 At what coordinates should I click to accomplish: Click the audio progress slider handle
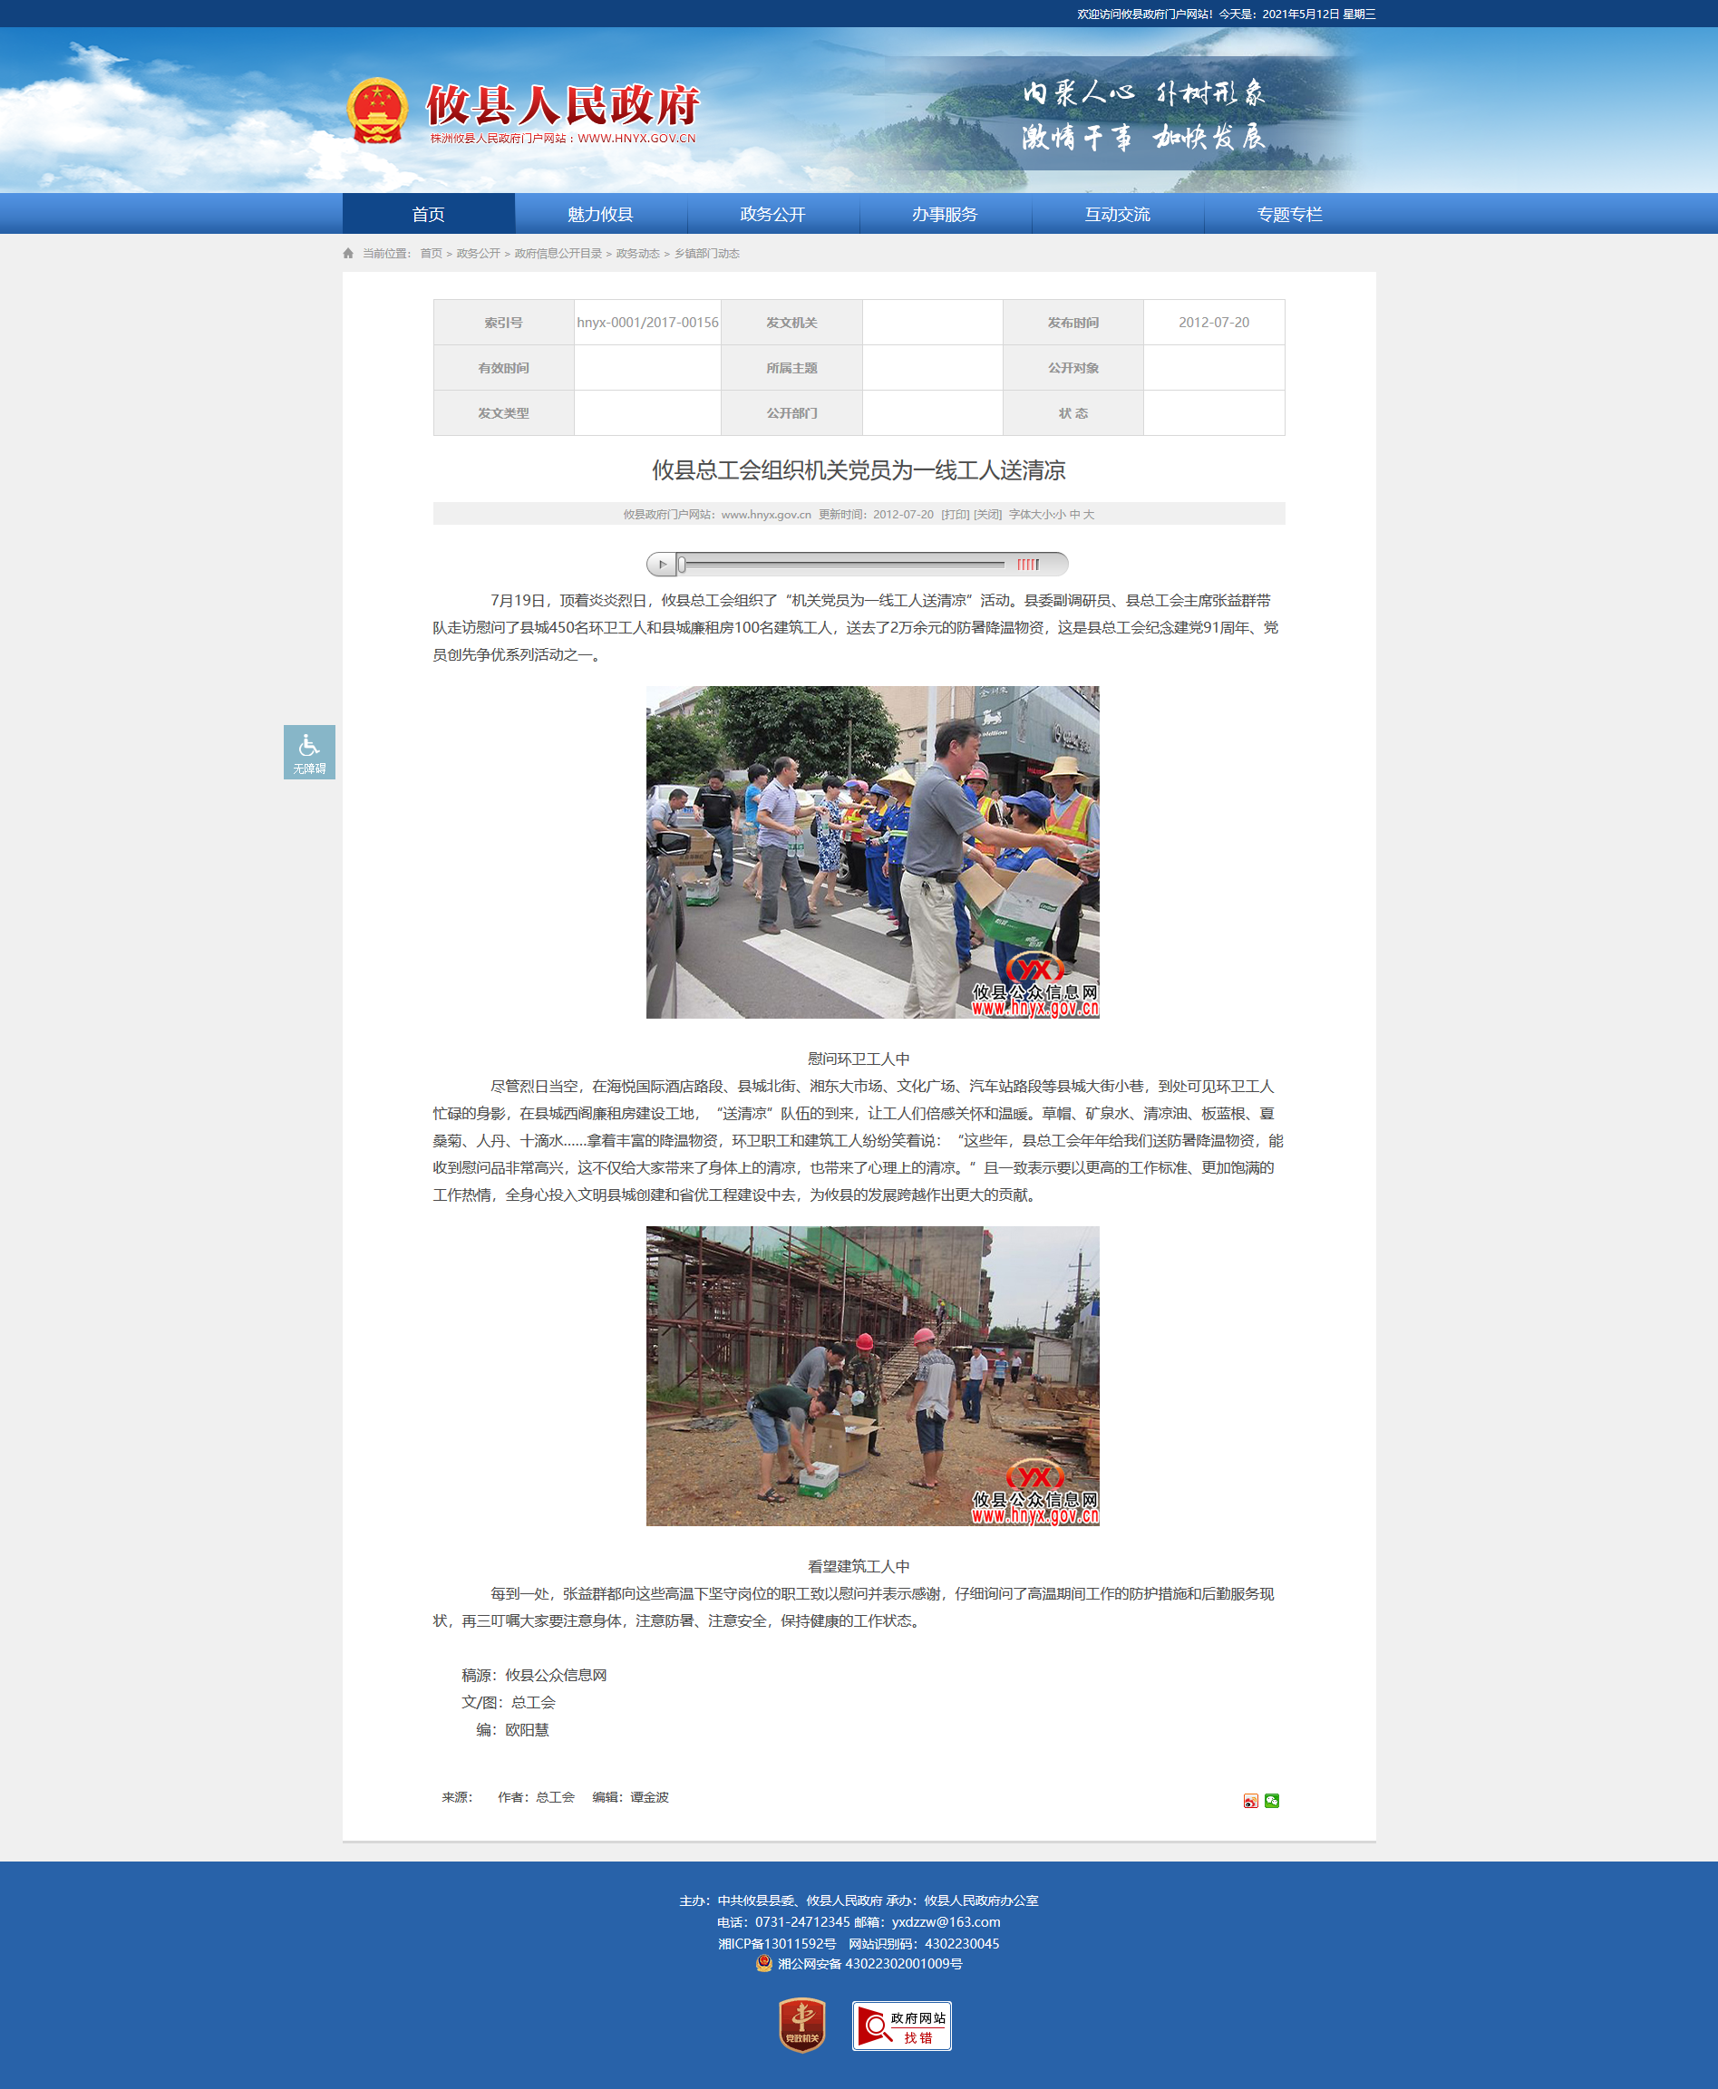(x=682, y=564)
